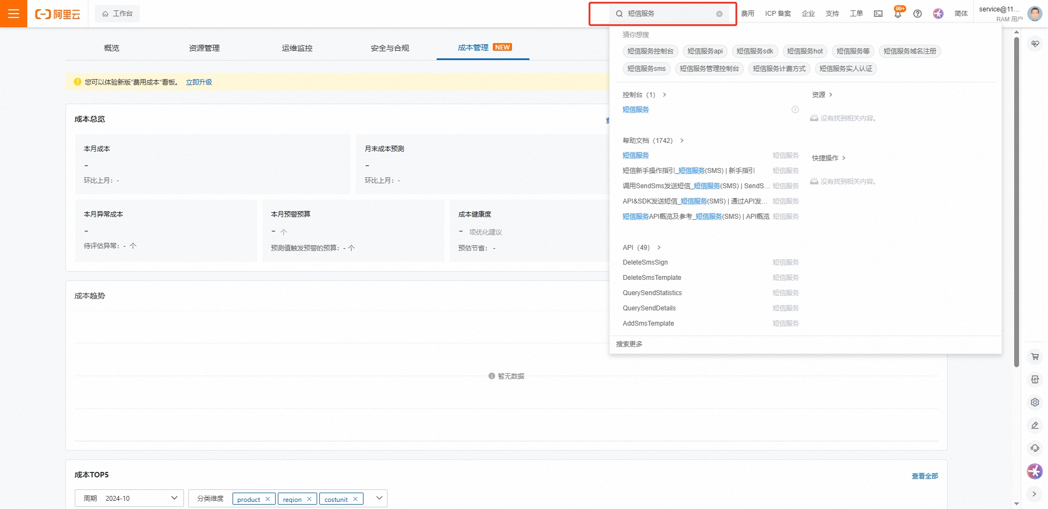Remove the product filter tag
1048x509 pixels.
tap(268, 499)
